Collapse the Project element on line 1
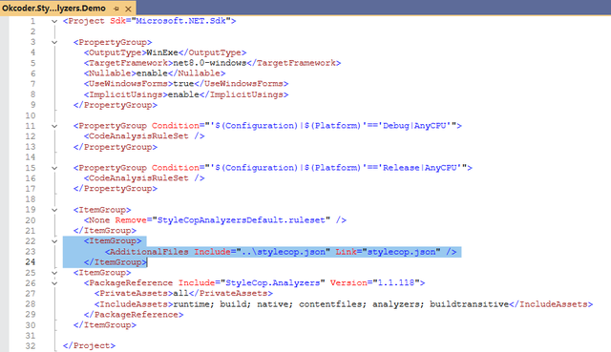Viewport: 611px width, 352px height. click(x=54, y=21)
